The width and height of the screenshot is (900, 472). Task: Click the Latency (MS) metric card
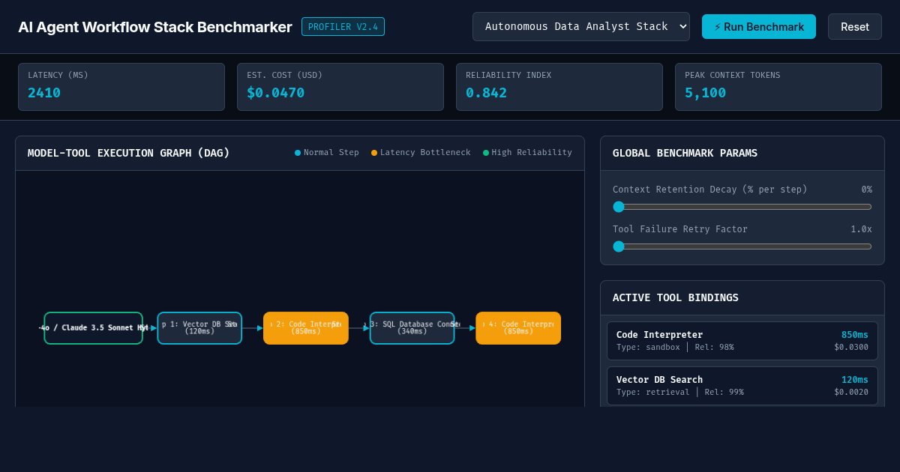121,87
